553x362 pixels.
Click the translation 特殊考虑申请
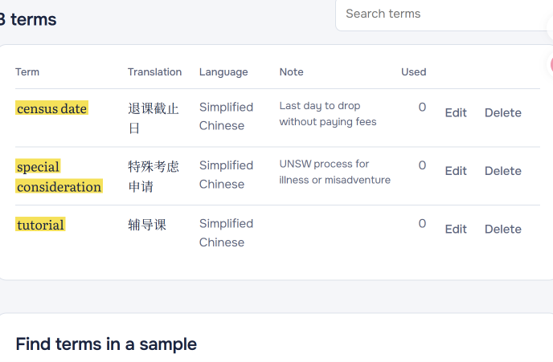[154, 176]
